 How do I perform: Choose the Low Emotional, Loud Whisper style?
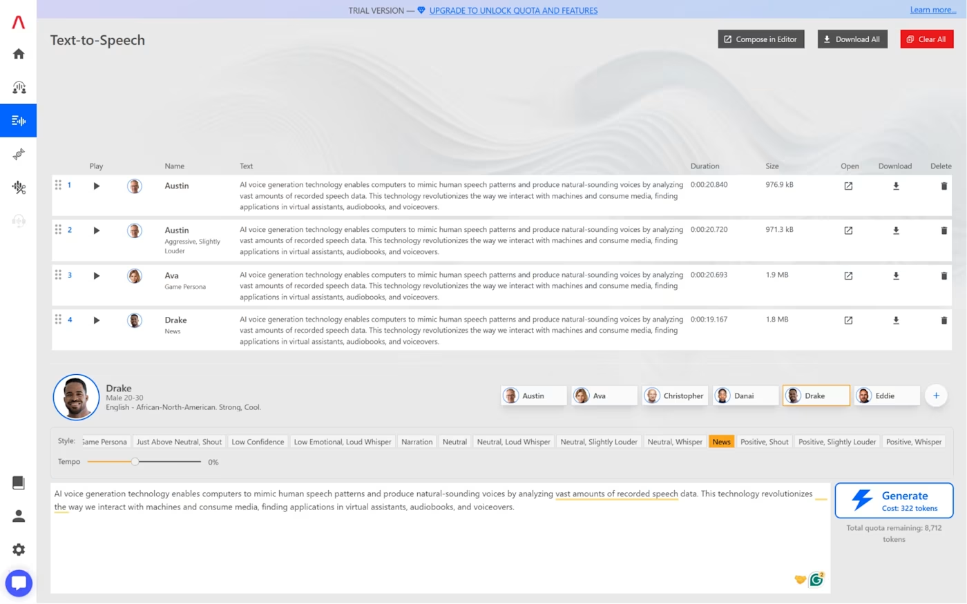[x=343, y=442]
